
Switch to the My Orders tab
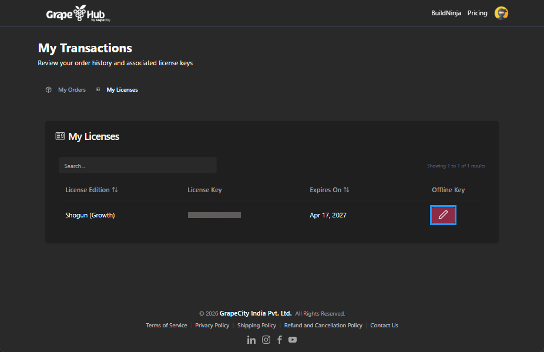(71, 89)
